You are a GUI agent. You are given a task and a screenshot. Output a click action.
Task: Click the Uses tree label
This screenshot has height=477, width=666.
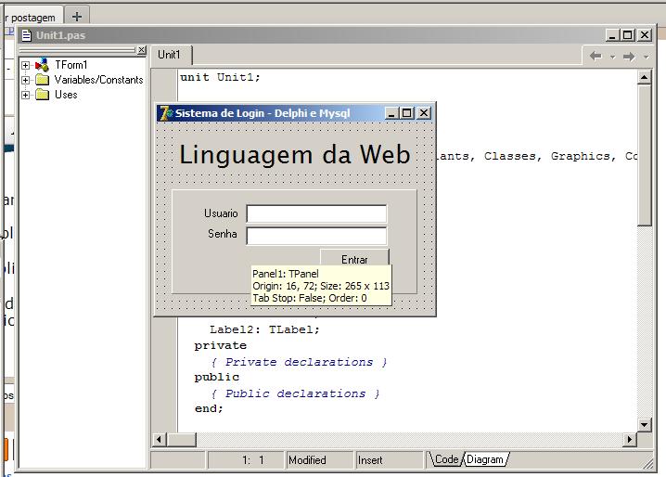[66, 95]
